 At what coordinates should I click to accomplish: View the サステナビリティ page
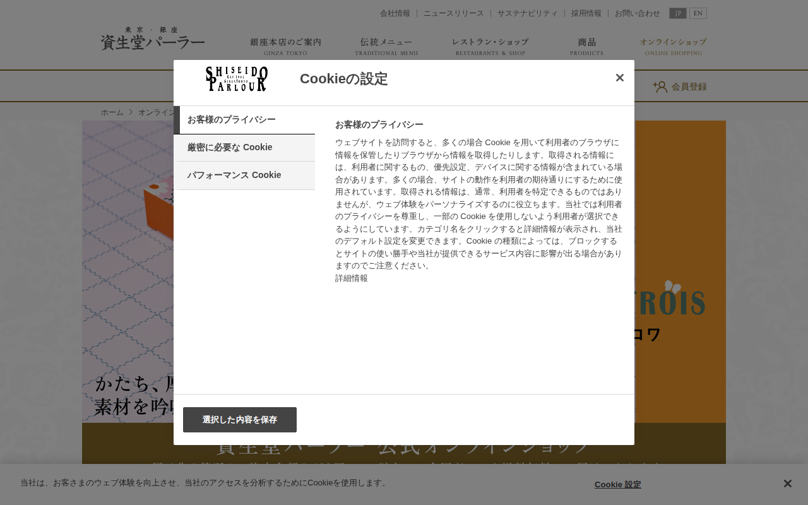(x=528, y=13)
